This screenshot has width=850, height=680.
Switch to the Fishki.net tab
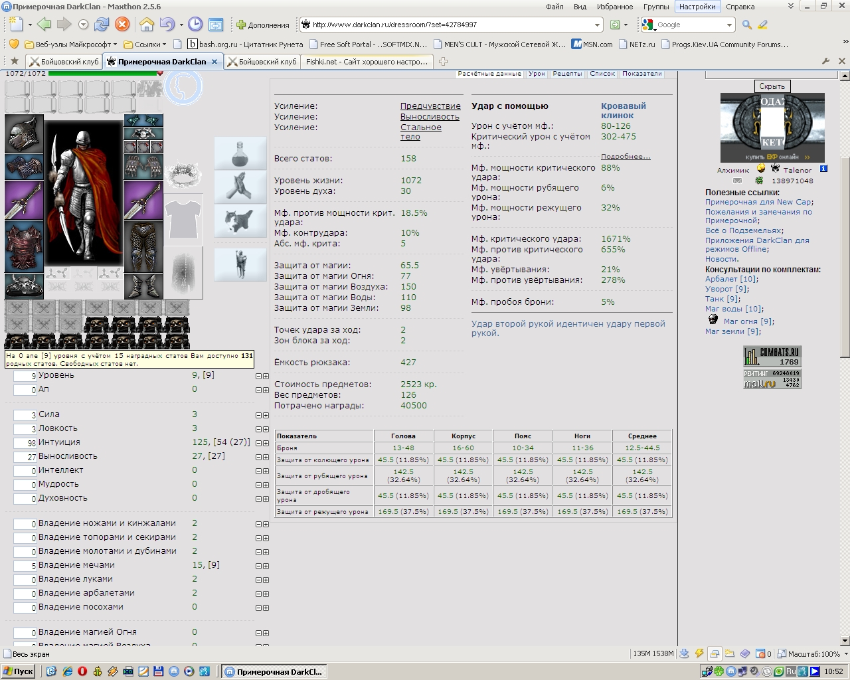coord(367,62)
